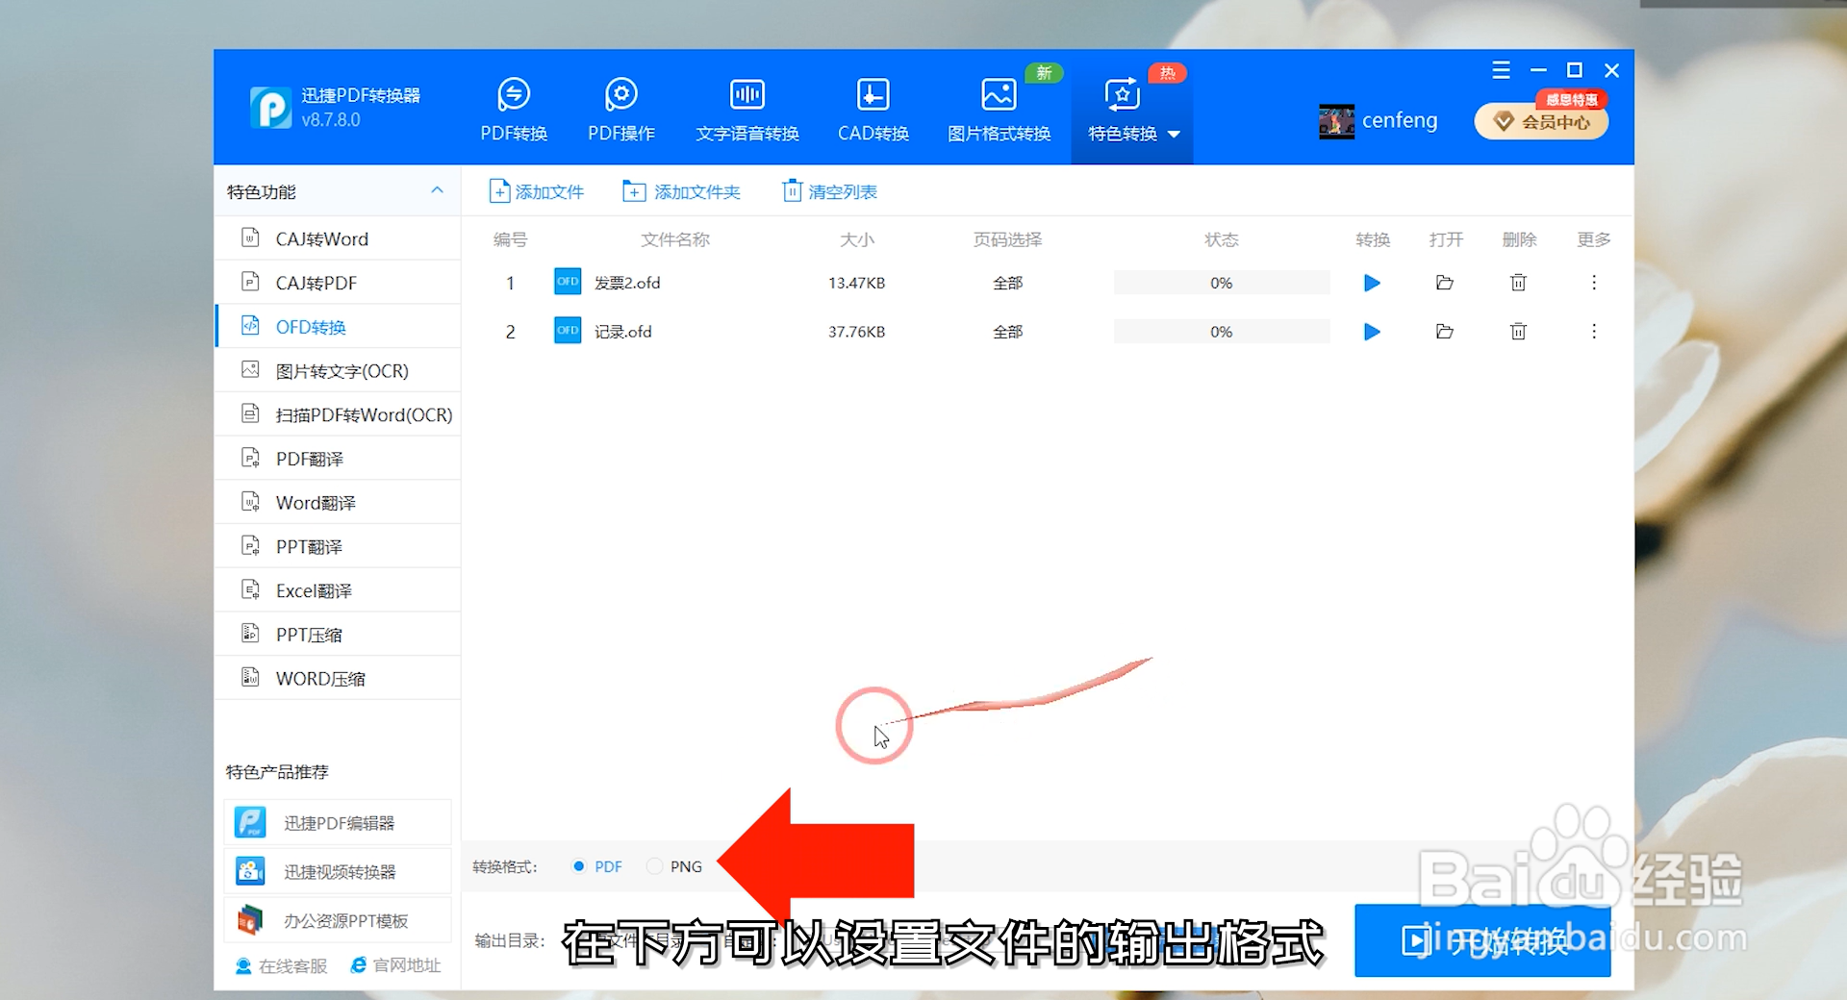Open the PDF操作 tab

621,110
